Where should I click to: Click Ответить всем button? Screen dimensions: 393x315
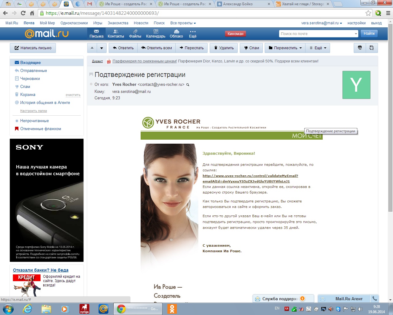point(156,48)
